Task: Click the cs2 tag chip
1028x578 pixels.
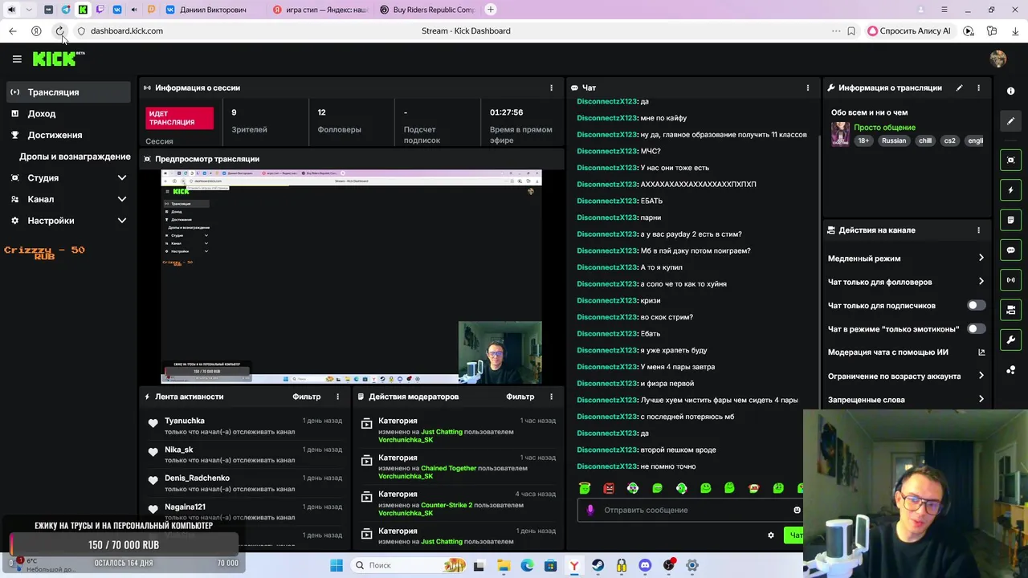Action: point(949,140)
